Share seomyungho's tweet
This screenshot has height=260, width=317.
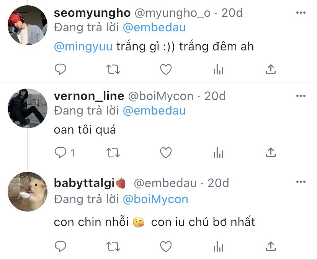pos(271,69)
